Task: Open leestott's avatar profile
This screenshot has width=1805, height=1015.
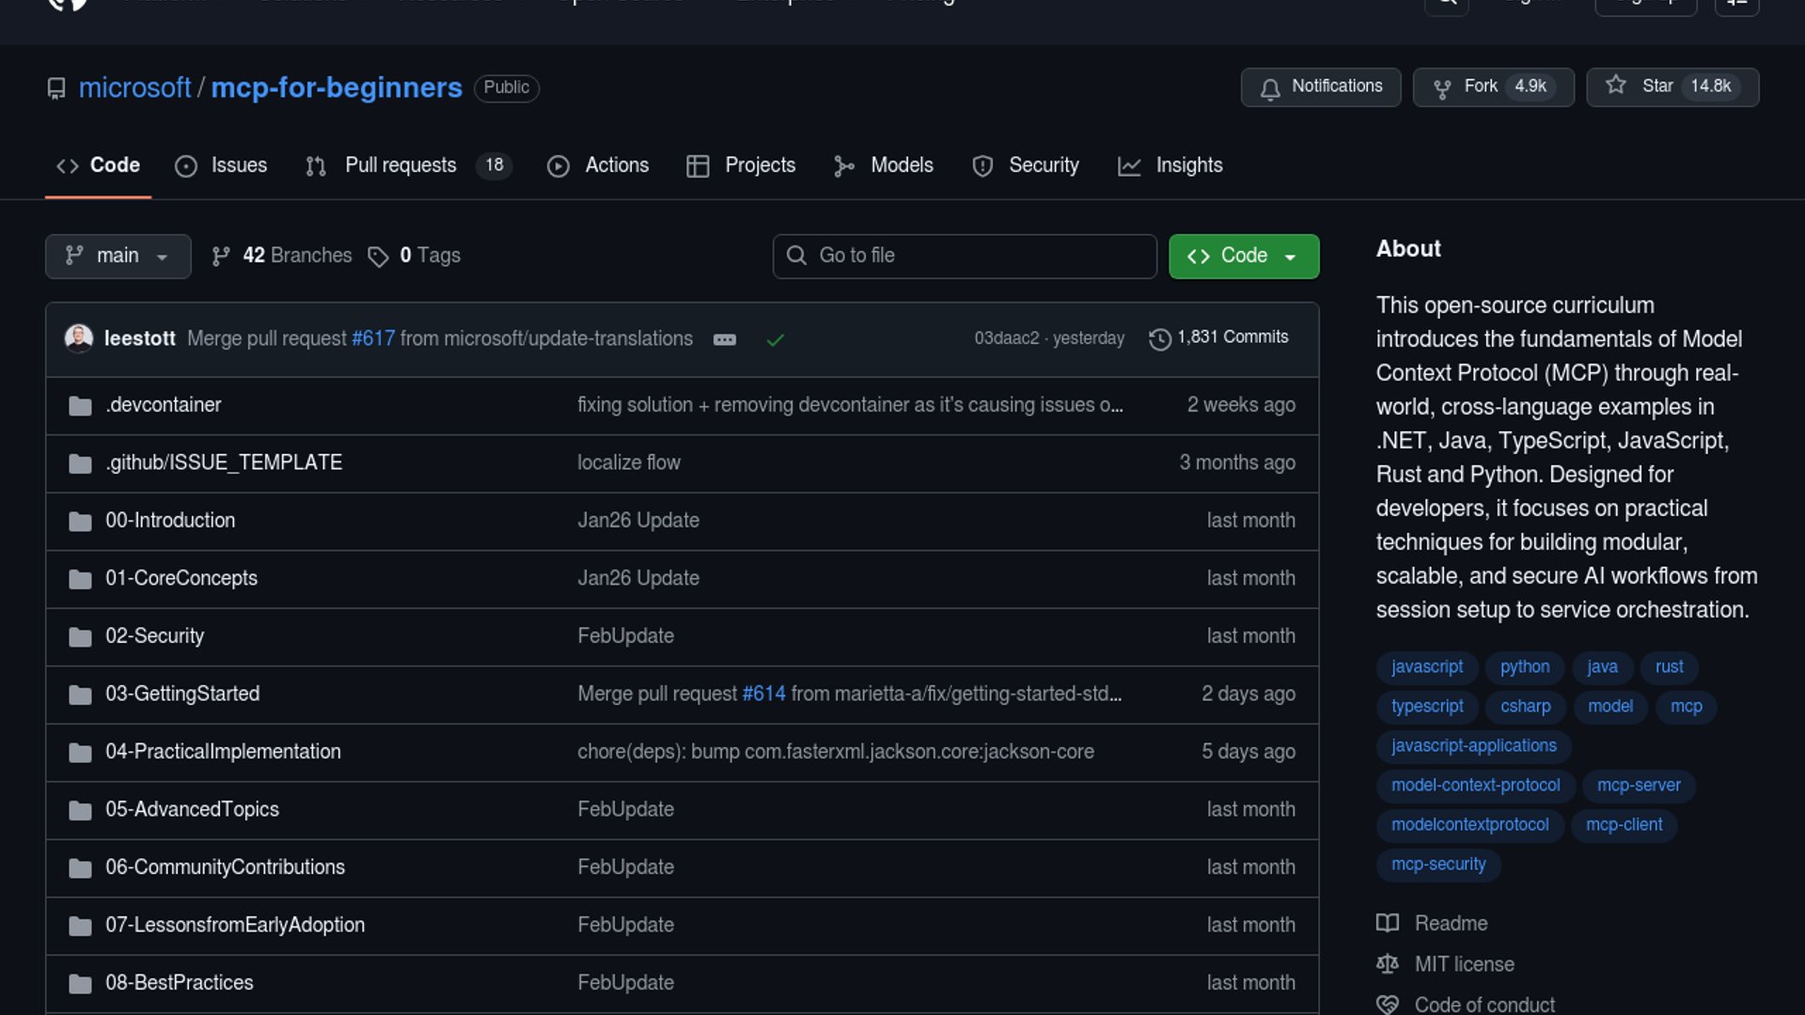Action: 79,337
